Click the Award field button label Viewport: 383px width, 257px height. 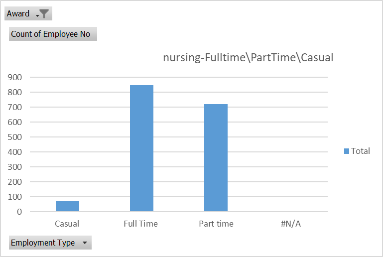coord(18,14)
